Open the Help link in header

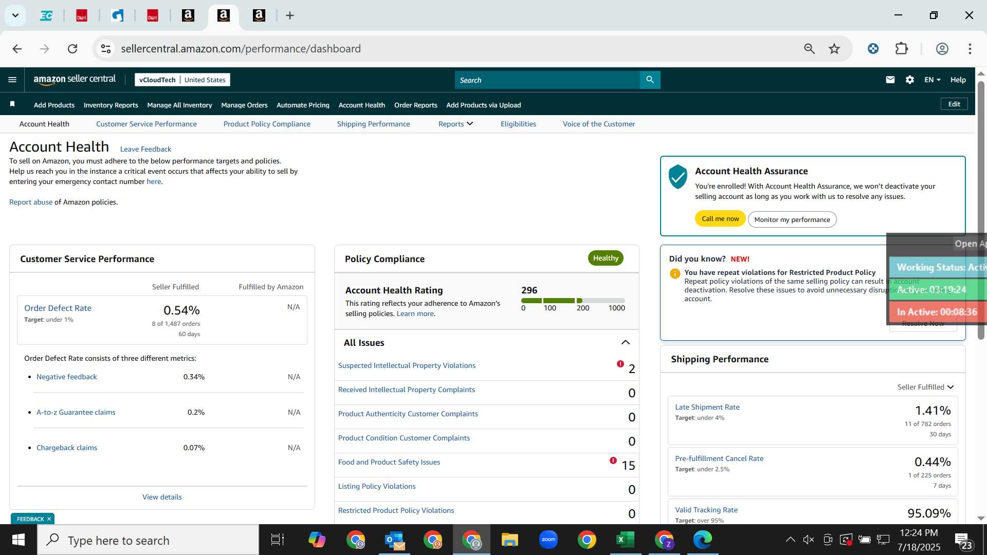(958, 80)
